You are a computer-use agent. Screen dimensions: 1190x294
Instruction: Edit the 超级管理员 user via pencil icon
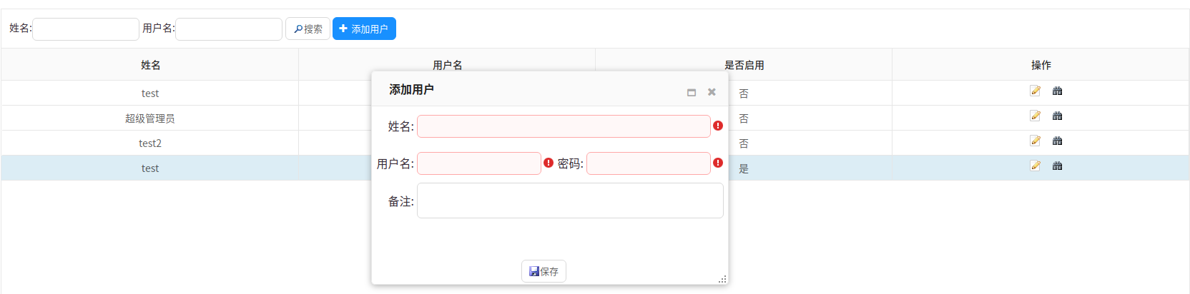pyautogui.click(x=1035, y=116)
